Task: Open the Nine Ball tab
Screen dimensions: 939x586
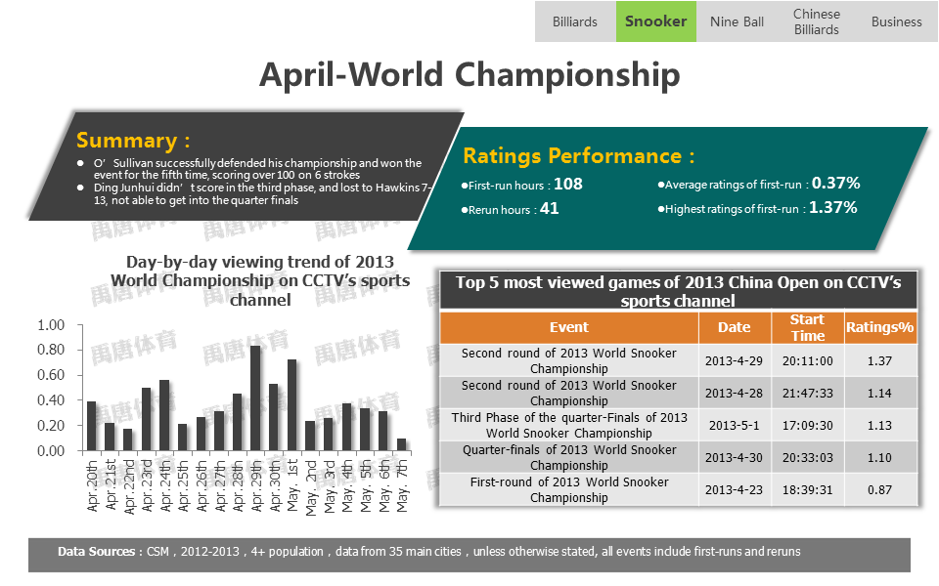Action: (737, 21)
